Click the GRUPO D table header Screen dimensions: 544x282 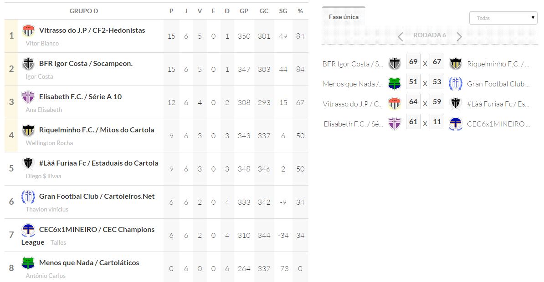pos(84,11)
